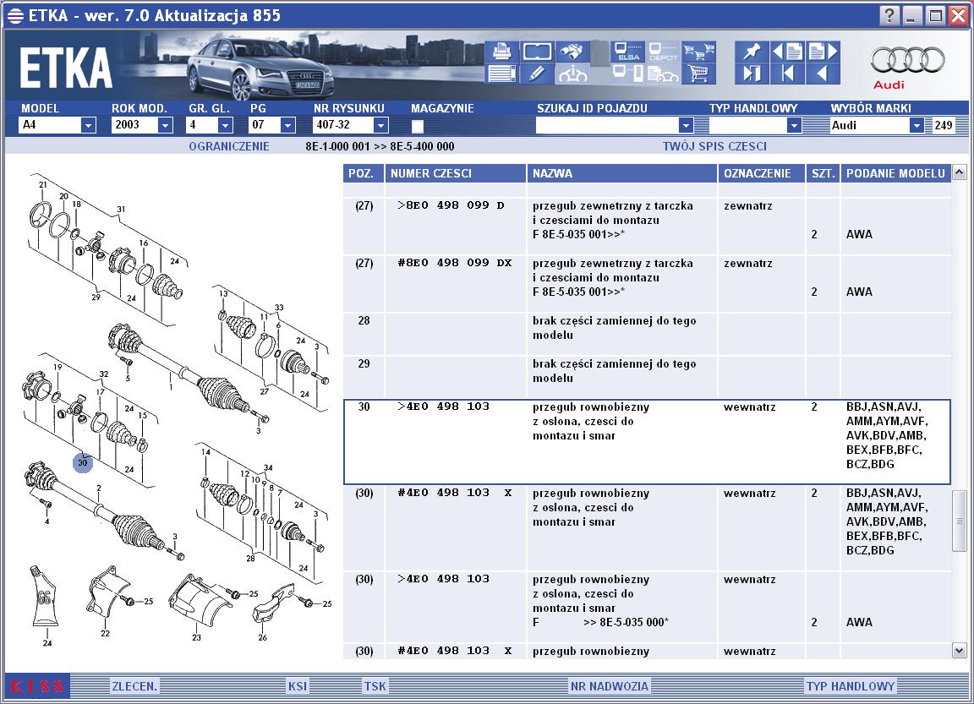Image resolution: width=974 pixels, height=704 pixels.
Task: Toggle the MAGAZYNIE checkbox
Action: [418, 126]
